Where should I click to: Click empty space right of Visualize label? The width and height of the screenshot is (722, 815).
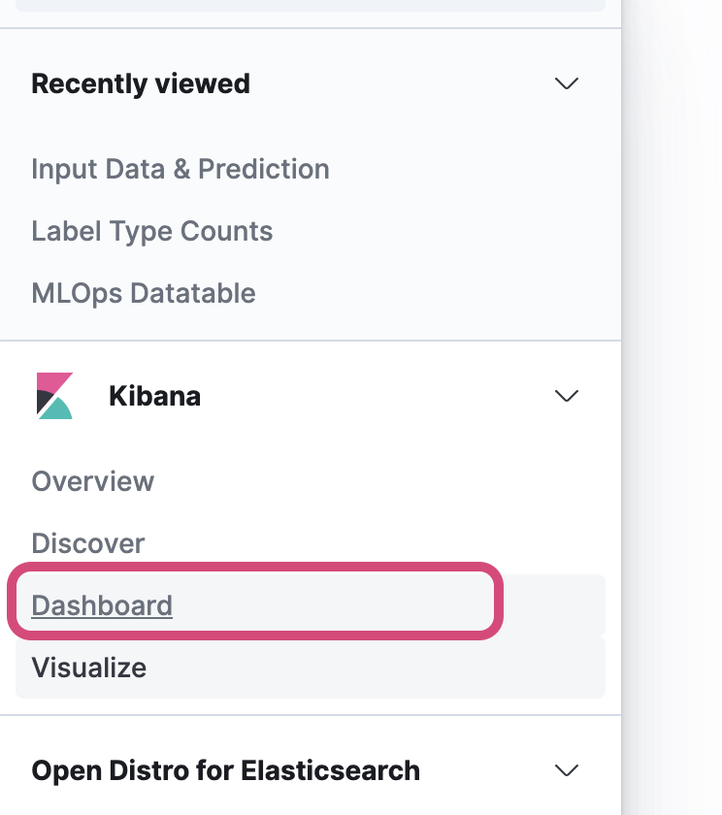click(388, 668)
